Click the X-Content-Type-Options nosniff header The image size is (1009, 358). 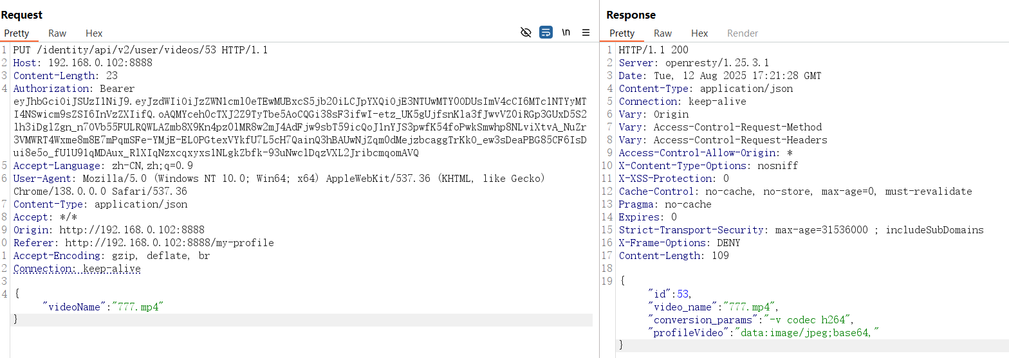pyautogui.click(x=708, y=166)
